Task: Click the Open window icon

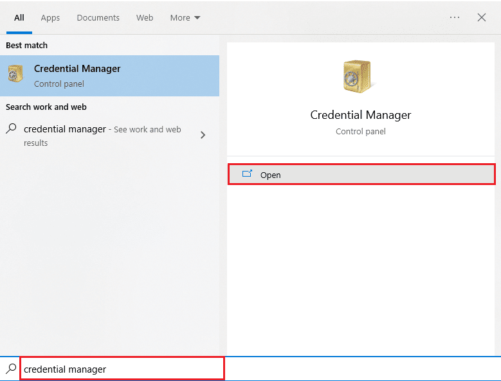Action: [x=247, y=173]
